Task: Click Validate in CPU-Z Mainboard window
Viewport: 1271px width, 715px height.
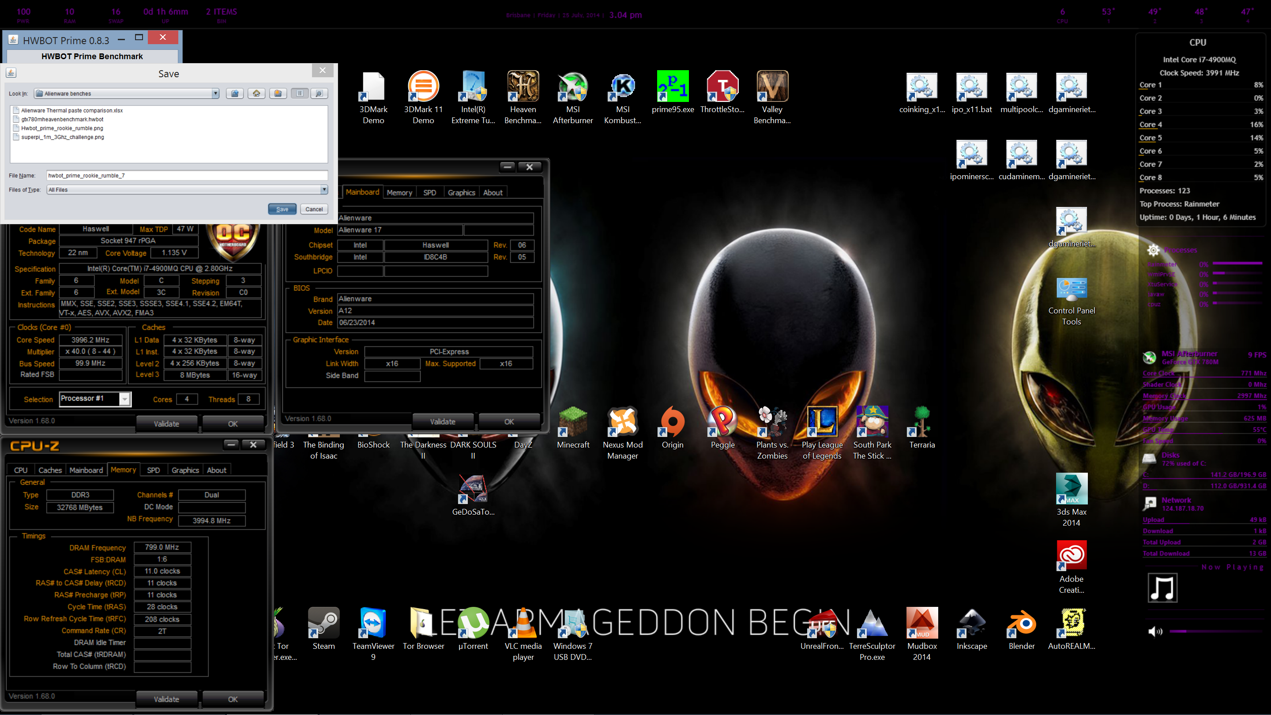Action: [x=443, y=421]
